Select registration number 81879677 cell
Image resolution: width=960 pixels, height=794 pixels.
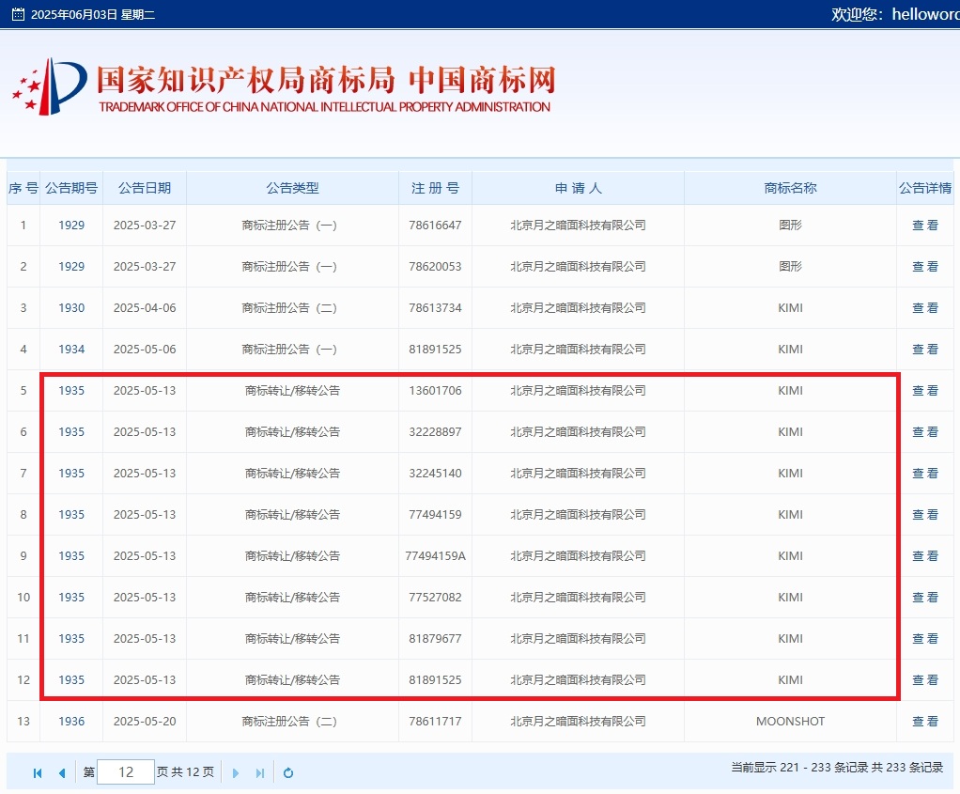[435, 638]
